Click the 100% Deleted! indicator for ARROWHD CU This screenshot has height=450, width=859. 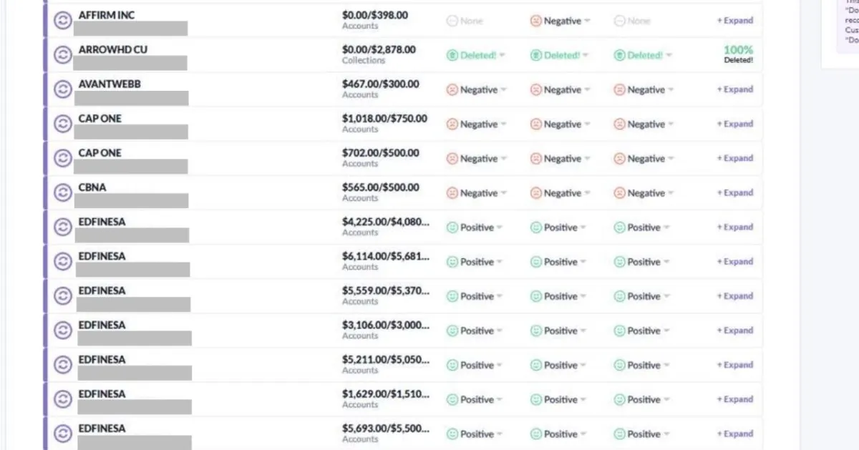pos(738,54)
